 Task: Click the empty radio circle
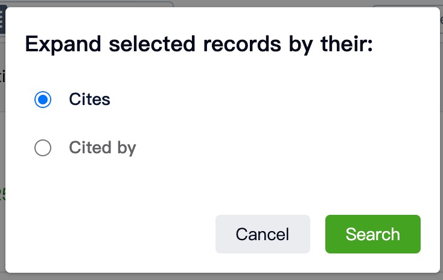pos(43,148)
